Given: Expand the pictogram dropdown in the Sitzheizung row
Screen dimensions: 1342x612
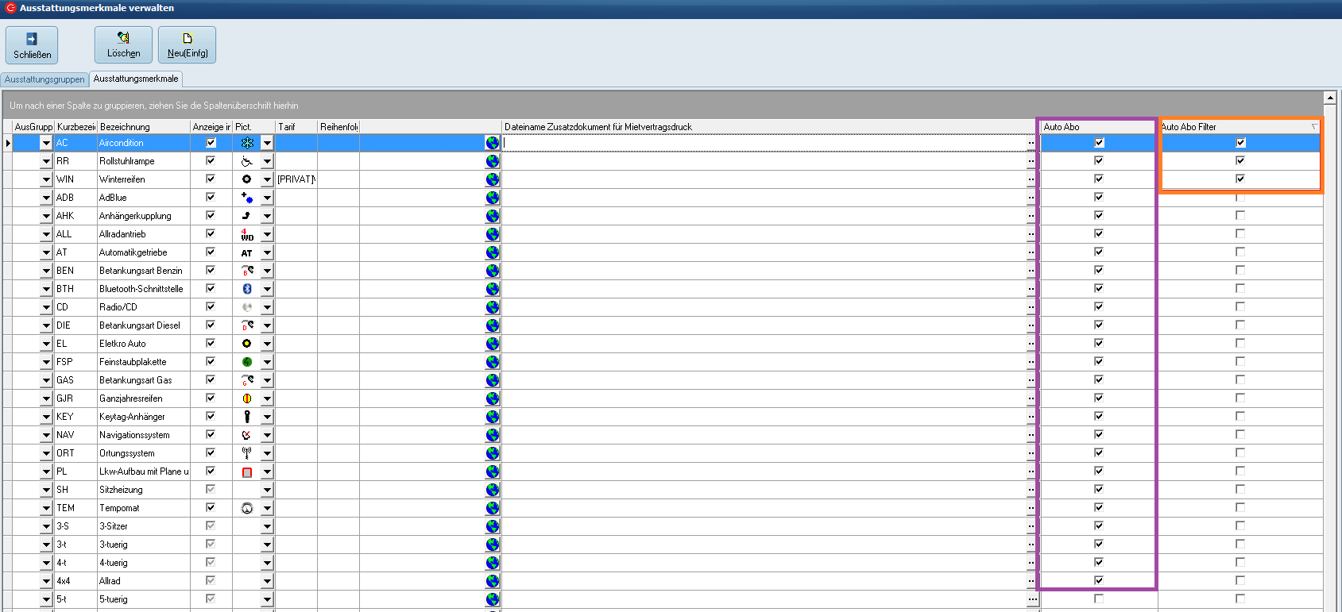Looking at the screenshot, I should [267, 491].
